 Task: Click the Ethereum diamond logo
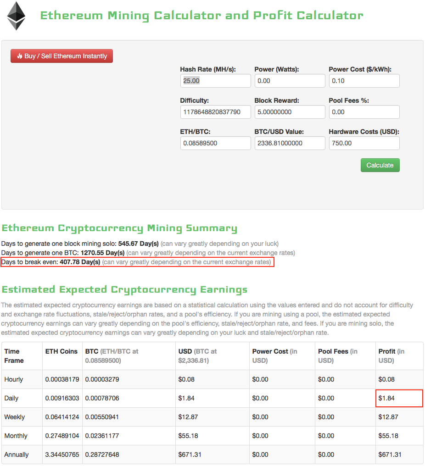16,16
